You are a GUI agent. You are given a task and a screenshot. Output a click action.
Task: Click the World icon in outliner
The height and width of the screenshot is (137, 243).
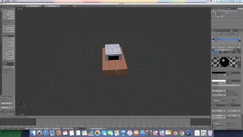(216, 14)
